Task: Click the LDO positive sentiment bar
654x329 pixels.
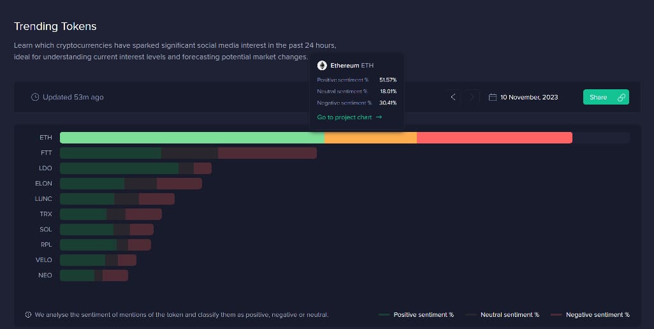Action: tap(119, 168)
